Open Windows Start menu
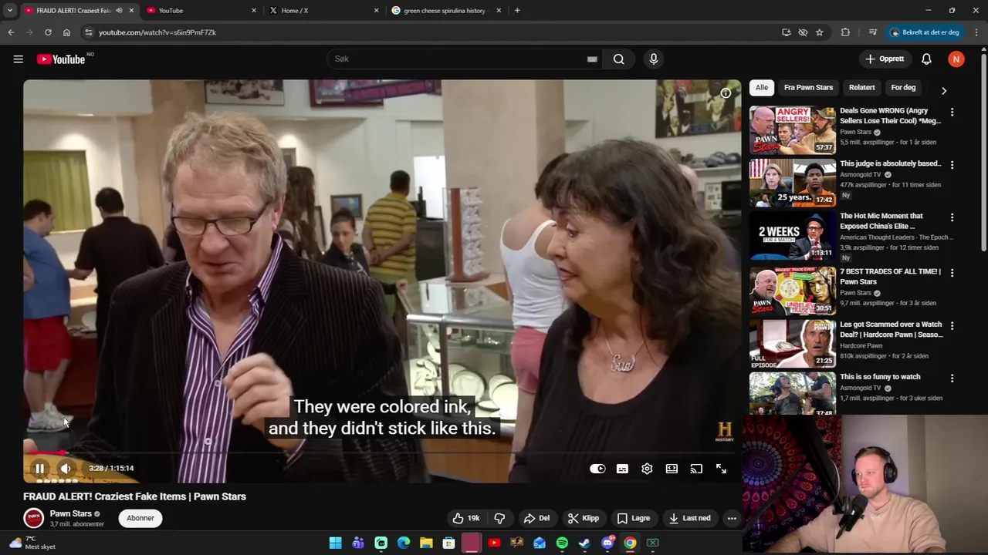The image size is (988, 555). (x=335, y=543)
